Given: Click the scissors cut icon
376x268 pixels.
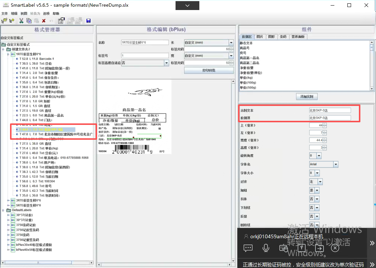Looking at the screenshot, I should coord(21,21).
